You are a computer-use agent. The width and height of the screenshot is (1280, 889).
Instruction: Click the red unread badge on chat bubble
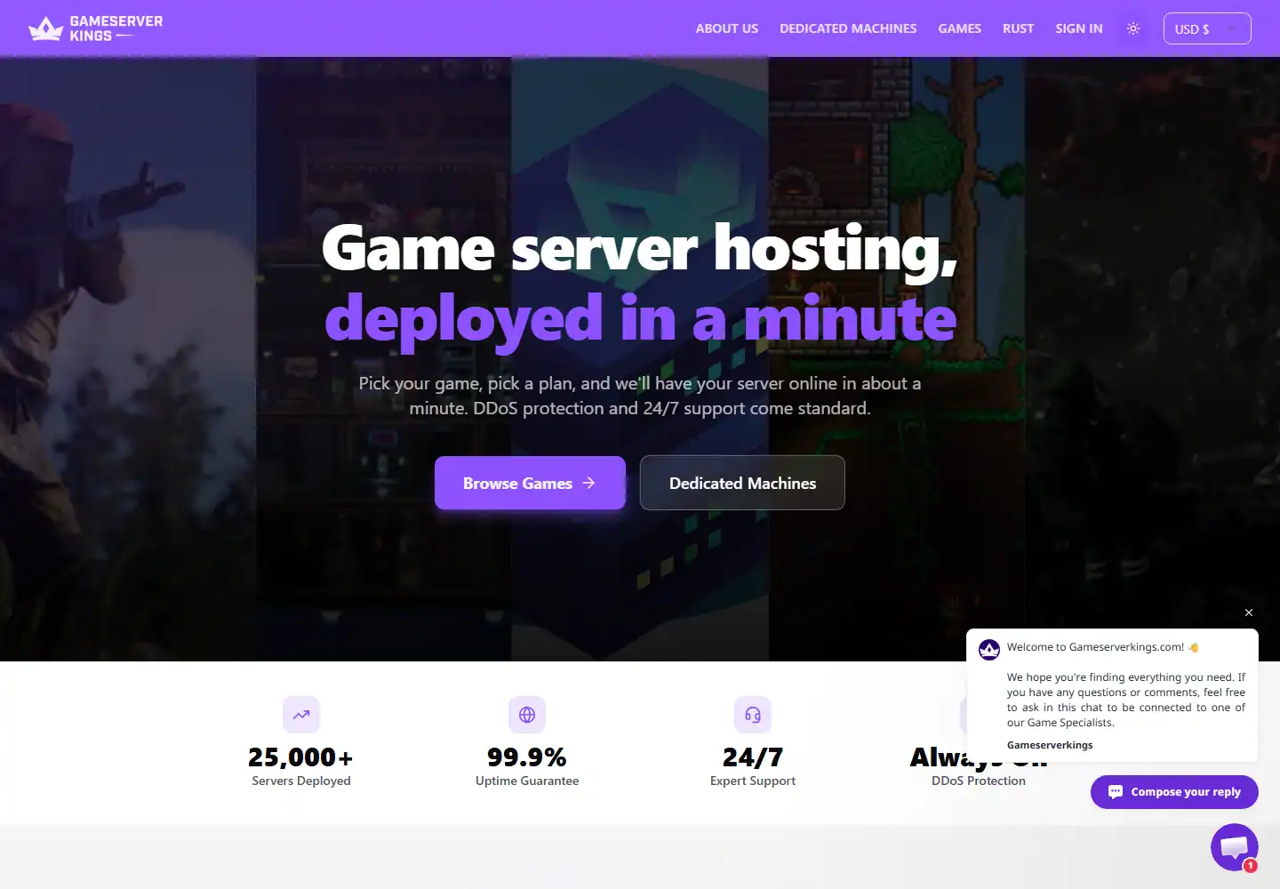(x=1251, y=865)
